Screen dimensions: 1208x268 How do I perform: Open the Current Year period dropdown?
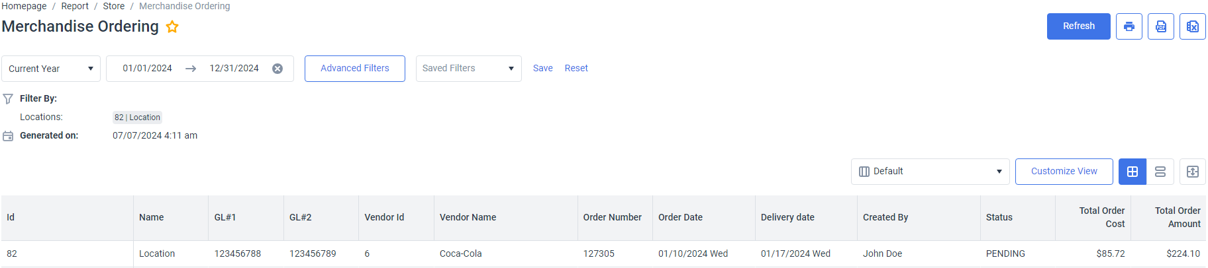[x=51, y=69]
